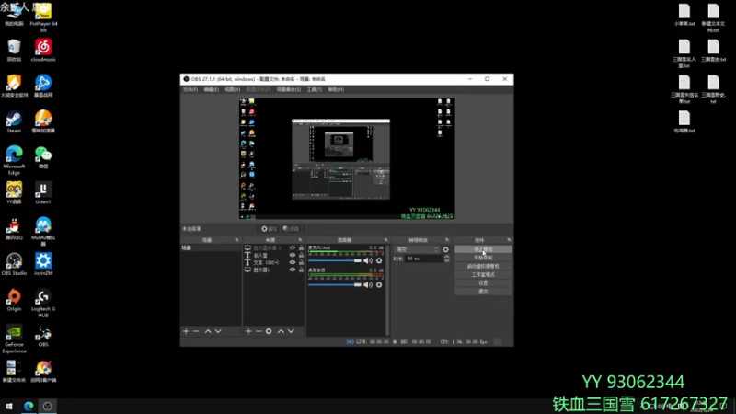
Task: Open the 帮助(H) menu in OBS
Action: pos(336,89)
